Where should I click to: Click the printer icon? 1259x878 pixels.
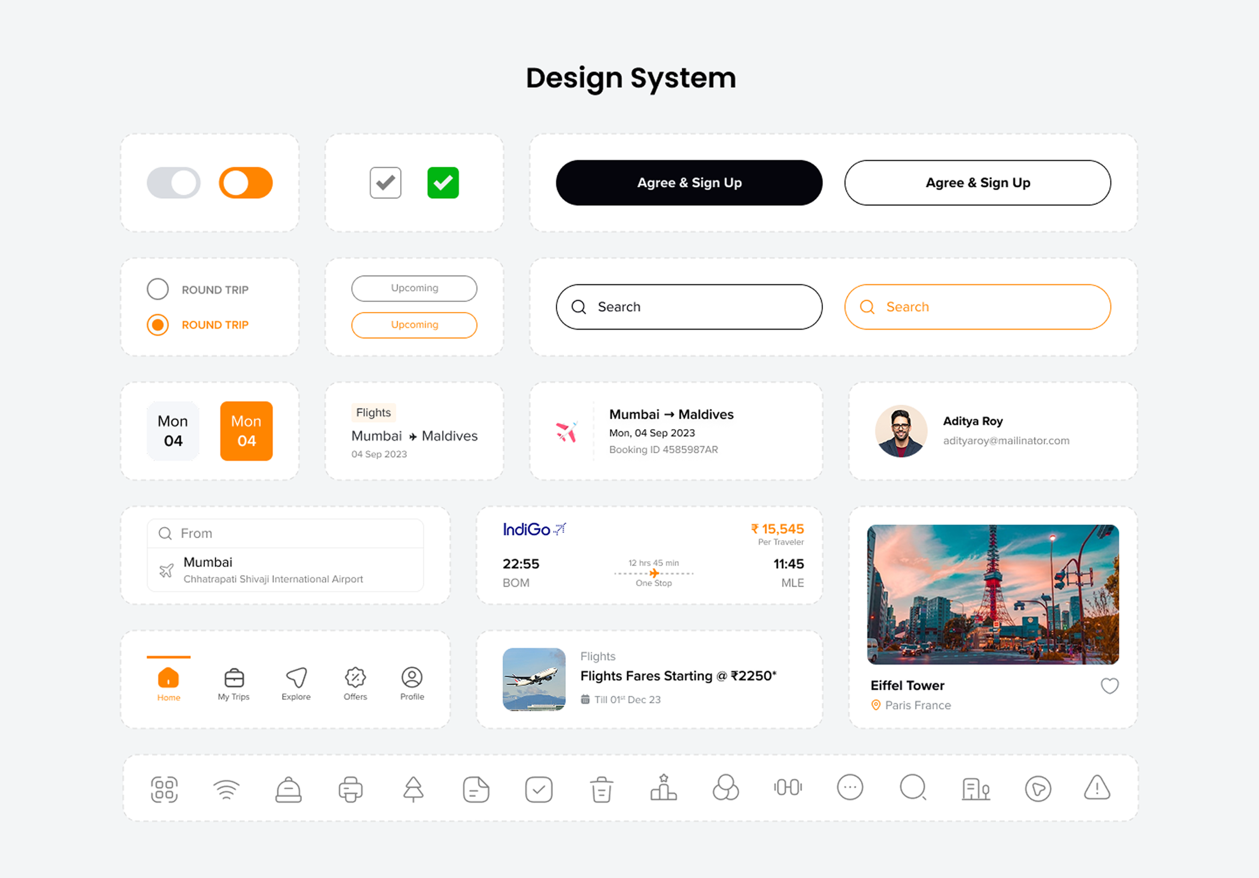[x=350, y=790]
